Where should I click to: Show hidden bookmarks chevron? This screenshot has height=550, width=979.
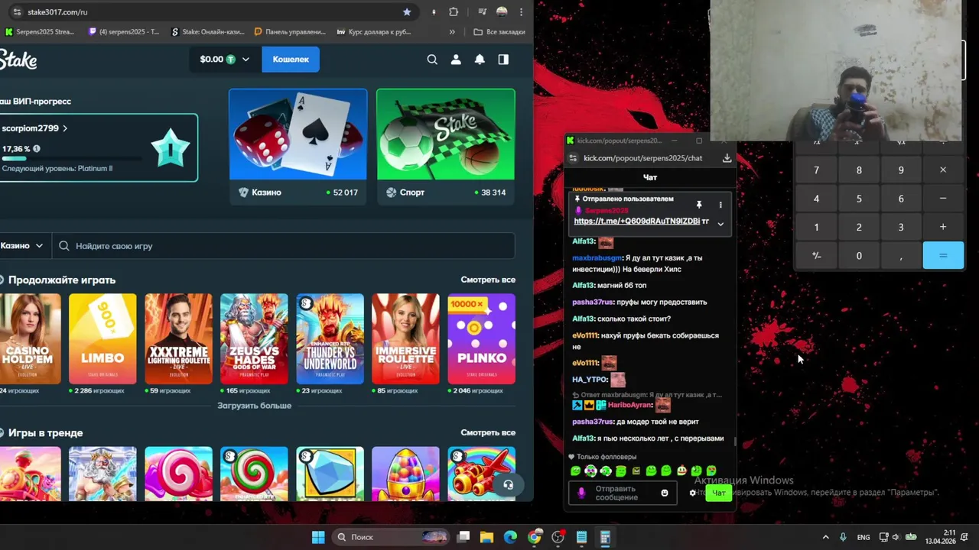pos(452,32)
